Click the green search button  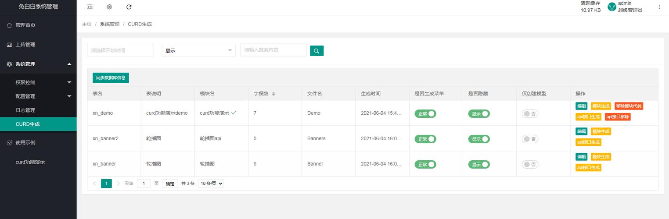[317, 51]
